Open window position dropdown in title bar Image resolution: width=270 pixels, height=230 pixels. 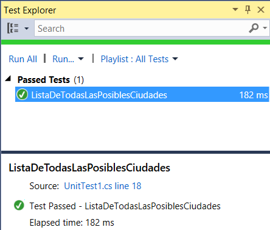coord(235,9)
